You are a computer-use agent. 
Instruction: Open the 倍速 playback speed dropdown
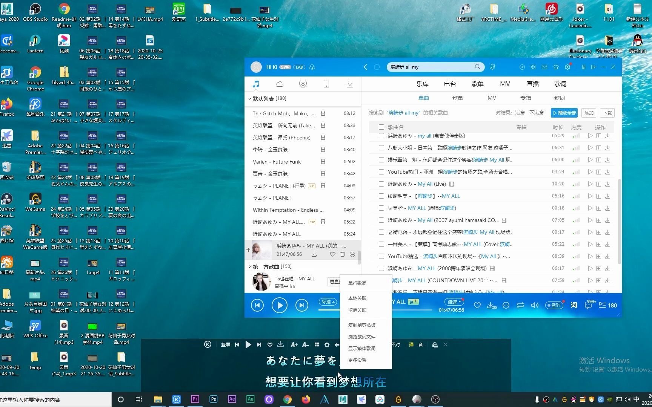[454, 302]
